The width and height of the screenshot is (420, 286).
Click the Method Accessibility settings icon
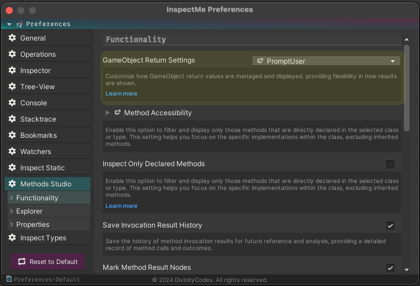tap(118, 112)
